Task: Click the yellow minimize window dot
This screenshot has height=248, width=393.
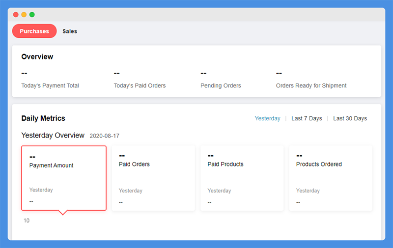Action: [x=24, y=15]
